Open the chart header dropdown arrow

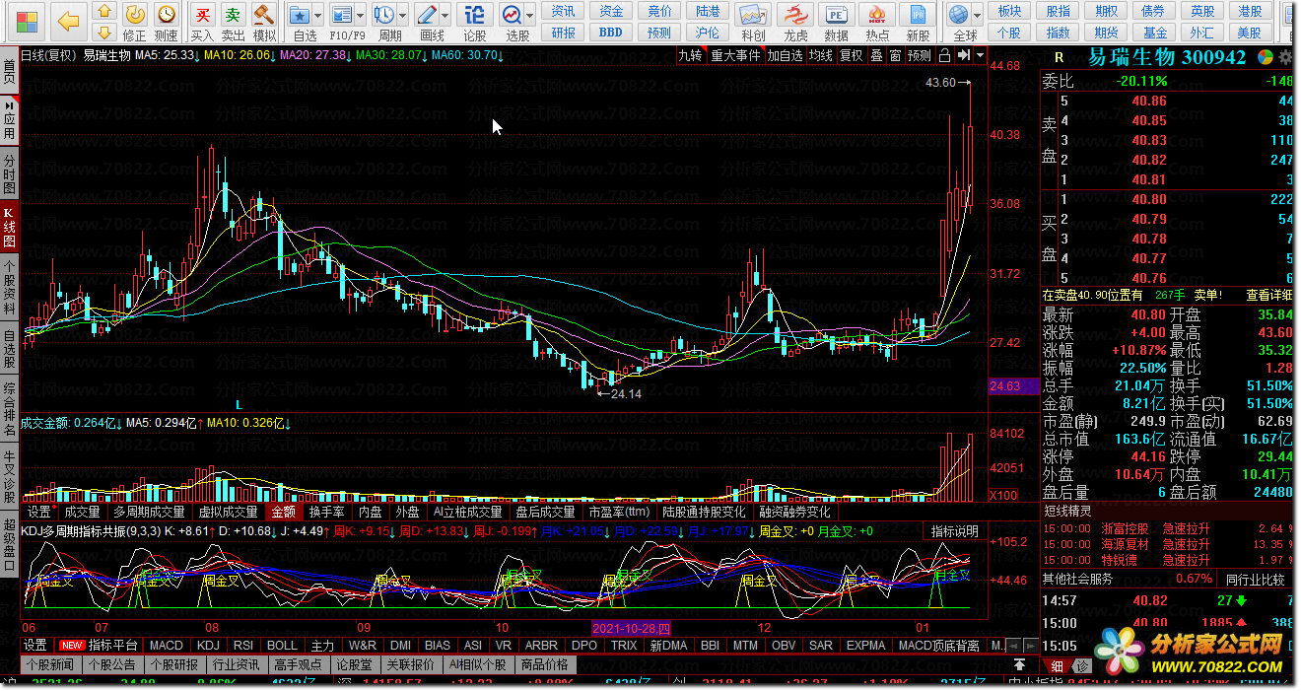pos(981,55)
